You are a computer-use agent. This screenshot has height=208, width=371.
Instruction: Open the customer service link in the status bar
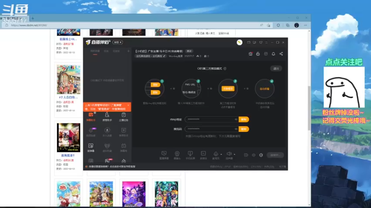point(112,166)
